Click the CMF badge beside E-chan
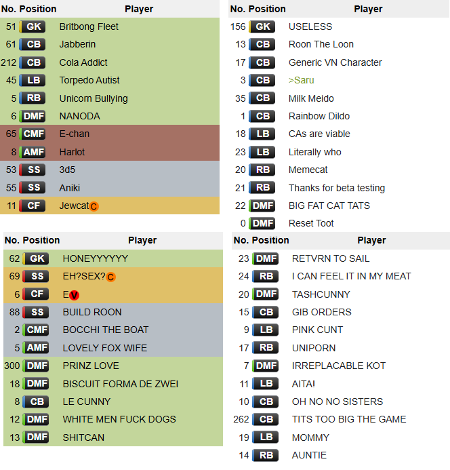 click(33, 134)
